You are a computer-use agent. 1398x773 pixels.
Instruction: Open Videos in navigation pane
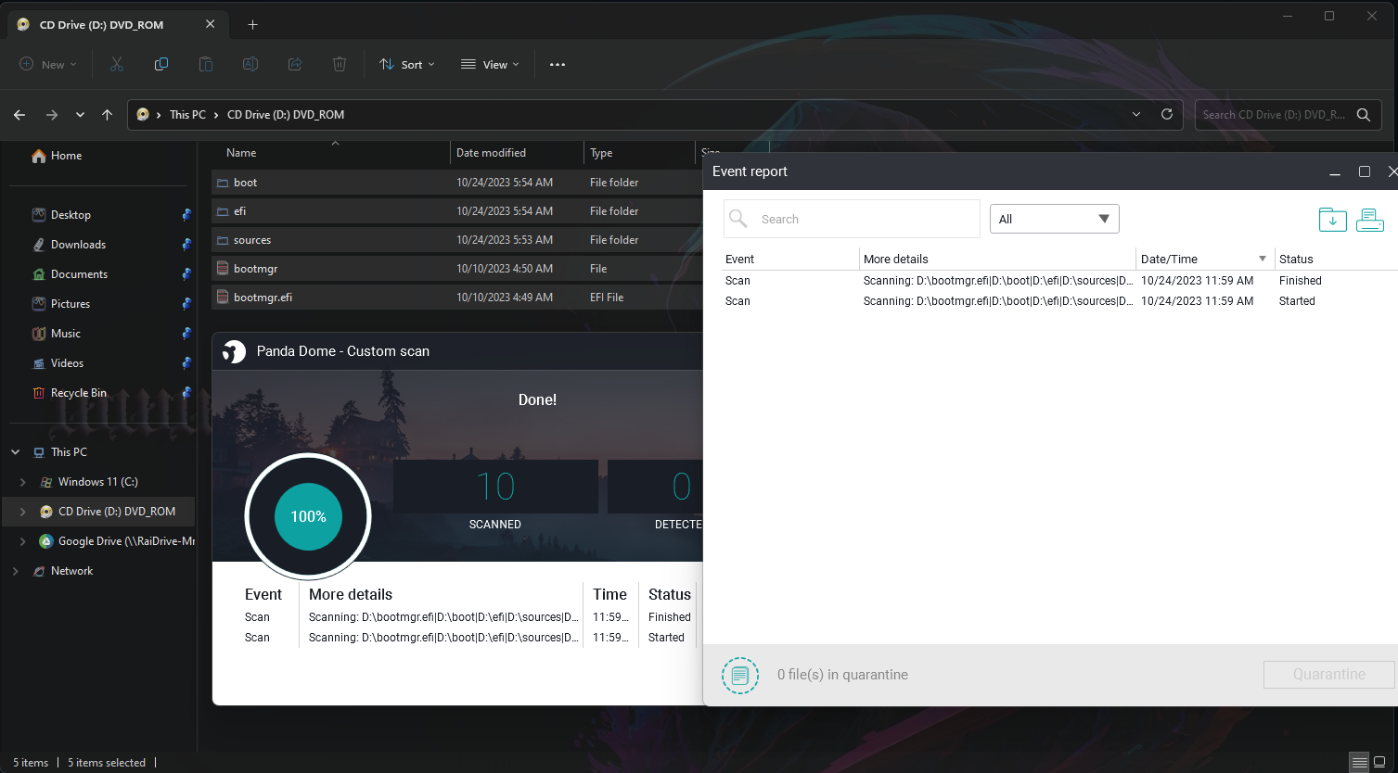pos(67,363)
